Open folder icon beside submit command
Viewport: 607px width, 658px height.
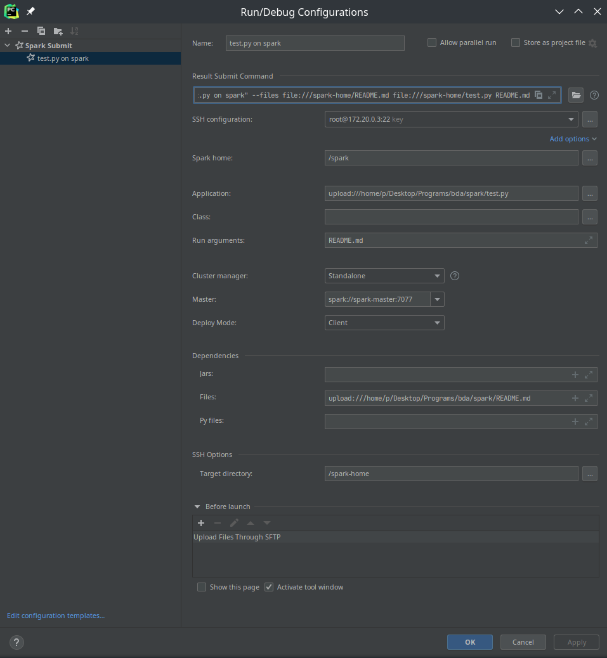tap(576, 95)
